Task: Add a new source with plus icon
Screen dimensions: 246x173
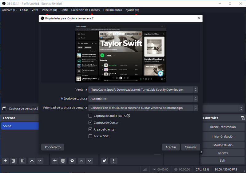Action: [x=55, y=161]
